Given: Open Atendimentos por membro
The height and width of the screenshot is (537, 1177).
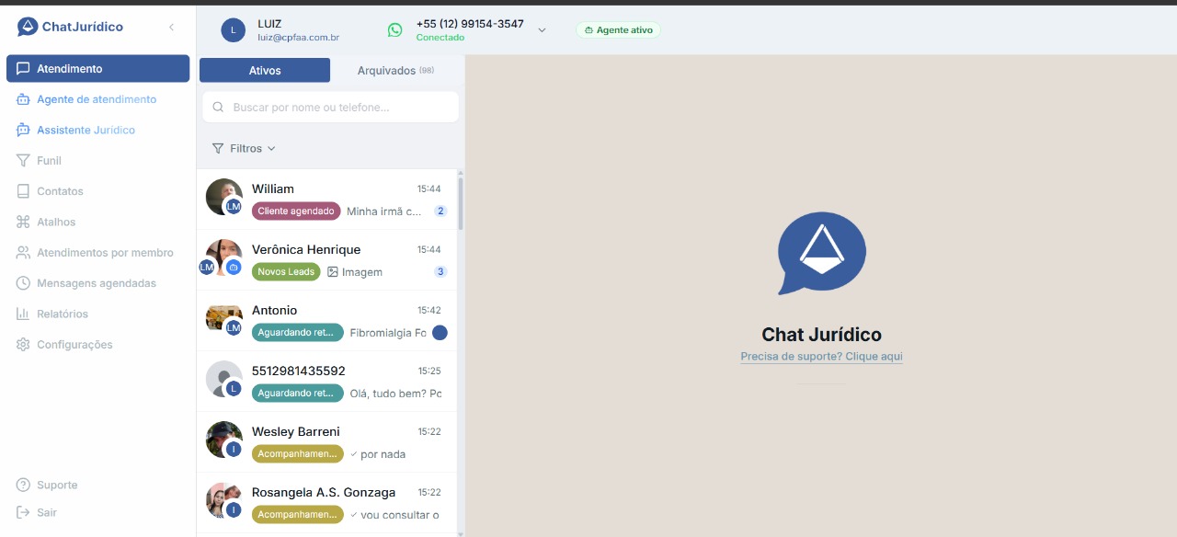Looking at the screenshot, I should 106,252.
